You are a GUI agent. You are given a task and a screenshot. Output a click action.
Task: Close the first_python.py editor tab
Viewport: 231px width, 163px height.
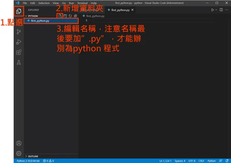pos(132,10)
